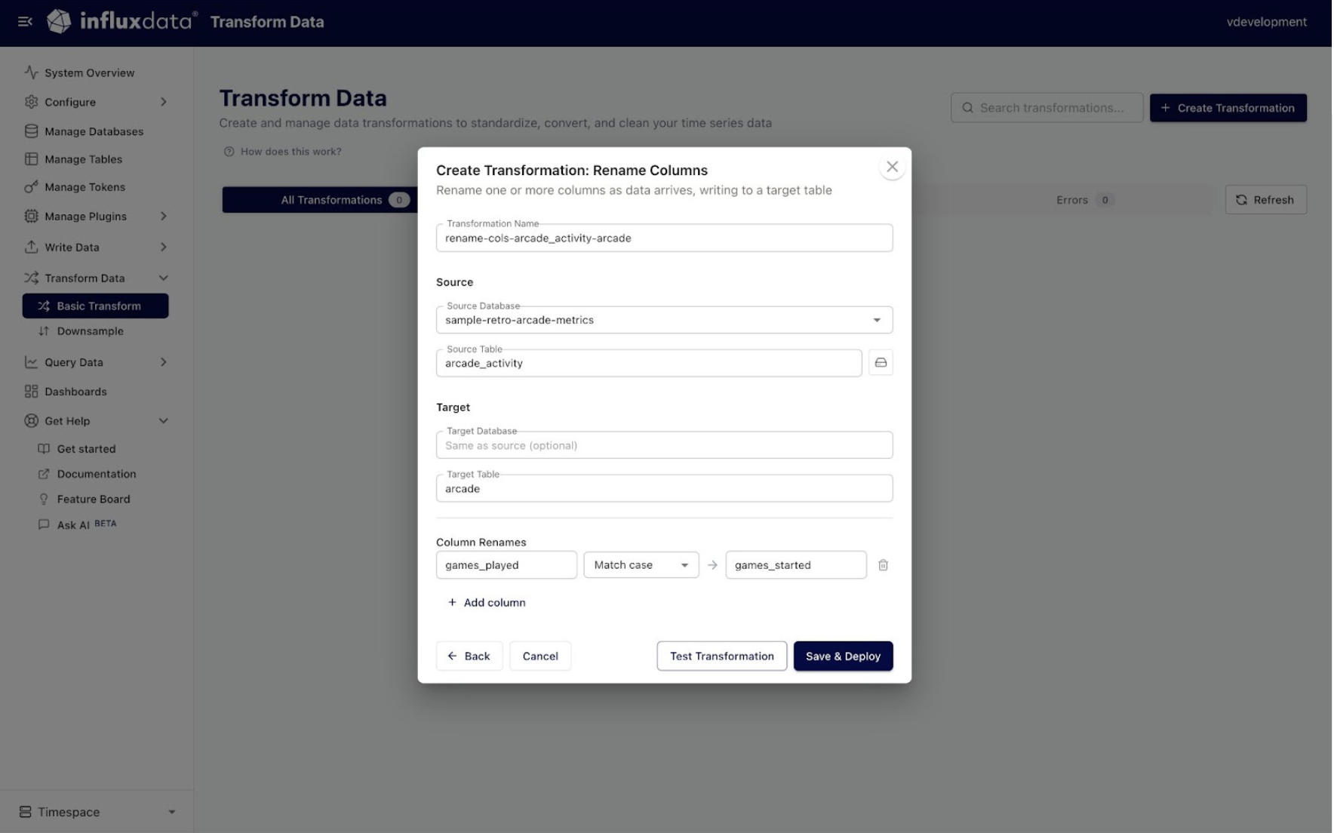
Task: Click the Feature Board lightbulb icon
Action: click(44, 499)
